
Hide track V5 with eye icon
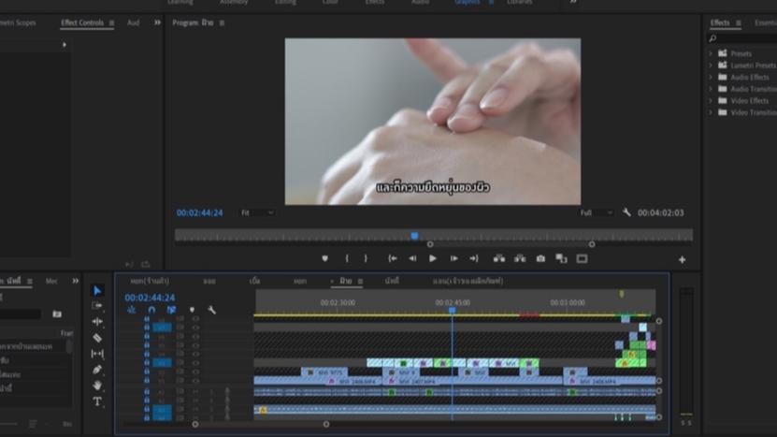[x=195, y=345]
